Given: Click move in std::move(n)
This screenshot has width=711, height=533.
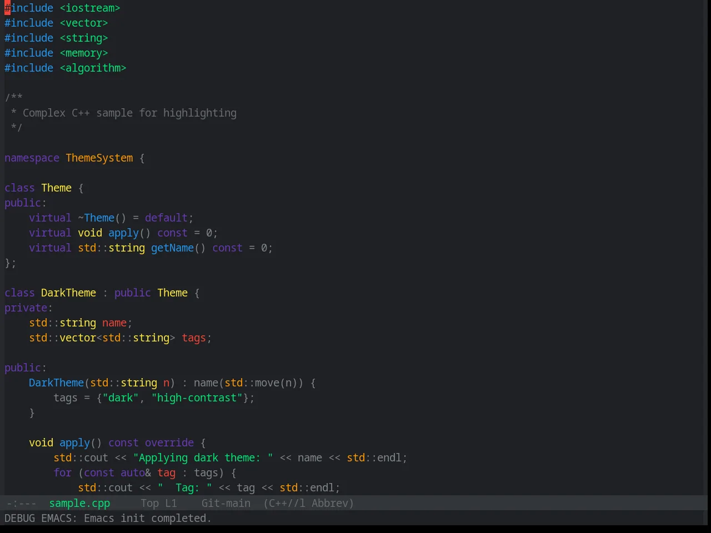Looking at the screenshot, I should (267, 383).
